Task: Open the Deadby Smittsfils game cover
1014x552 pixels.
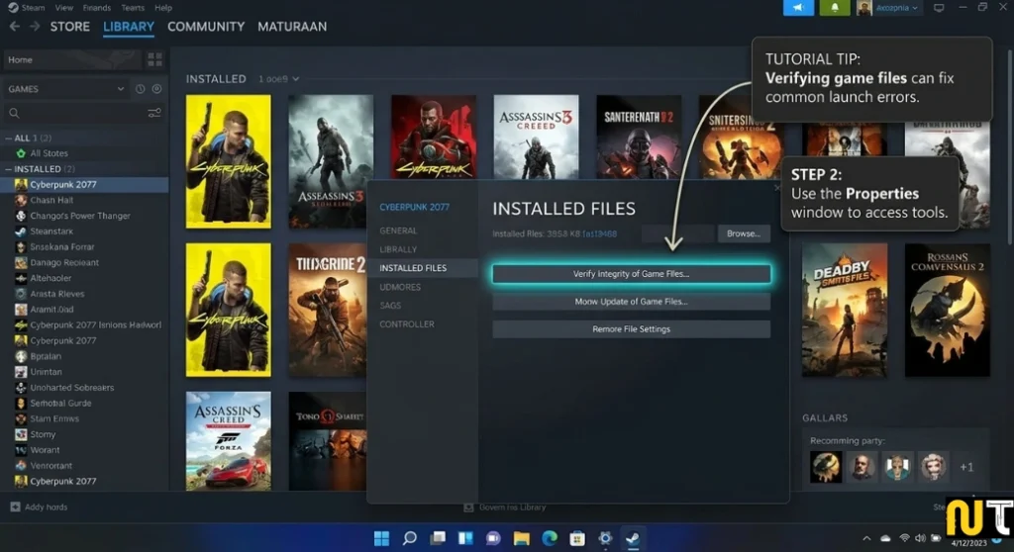Action: tap(844, 310)
